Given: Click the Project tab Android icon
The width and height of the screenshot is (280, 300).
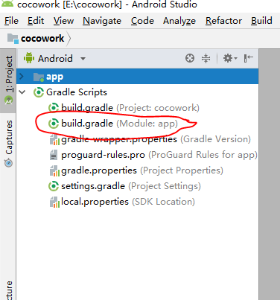Looking at the screenshot, I should [8, 100].
